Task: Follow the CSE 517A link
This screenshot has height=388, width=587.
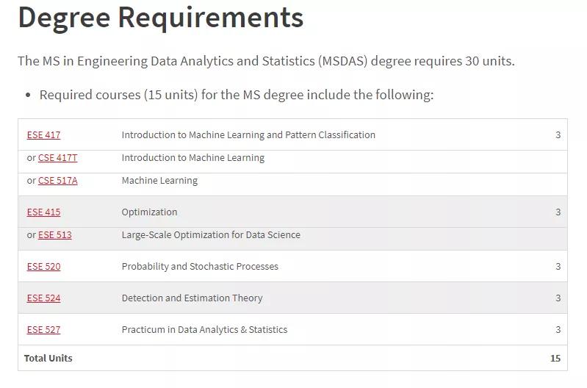Action: point(57,181)
